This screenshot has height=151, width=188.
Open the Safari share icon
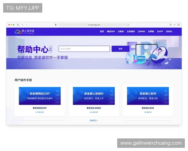(x=170, y=25)
